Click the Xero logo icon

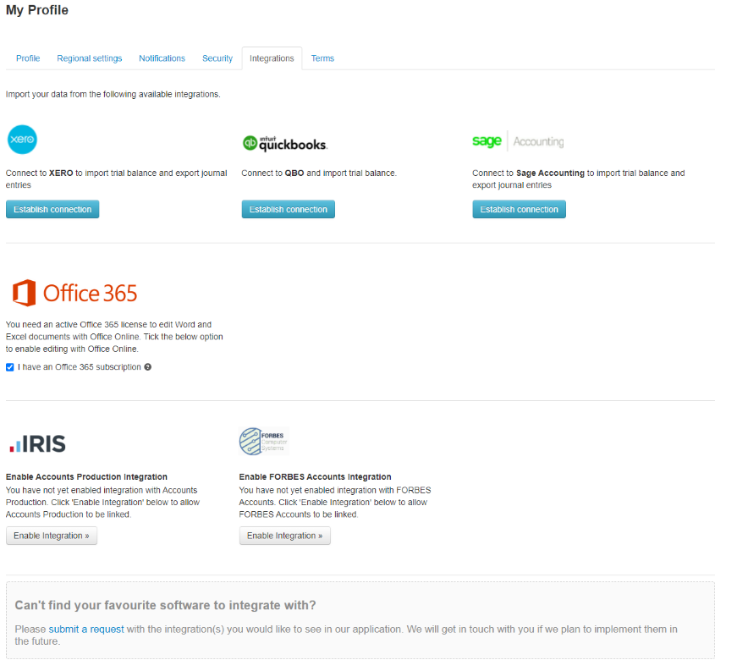(22, 139)
